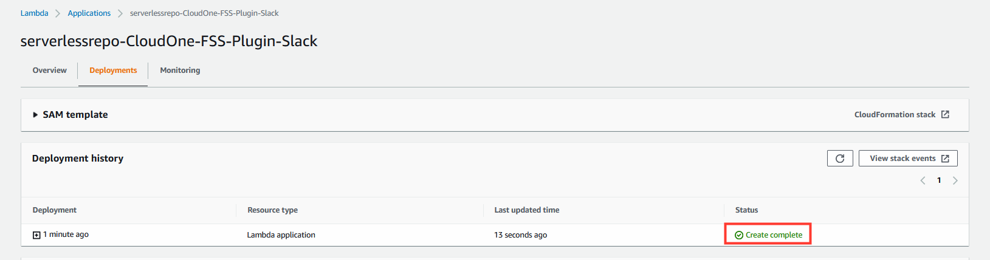This screenshot has height=260, width=990.
Task: Open the CloudFormation stack external link icon
Action: (945, 114)
